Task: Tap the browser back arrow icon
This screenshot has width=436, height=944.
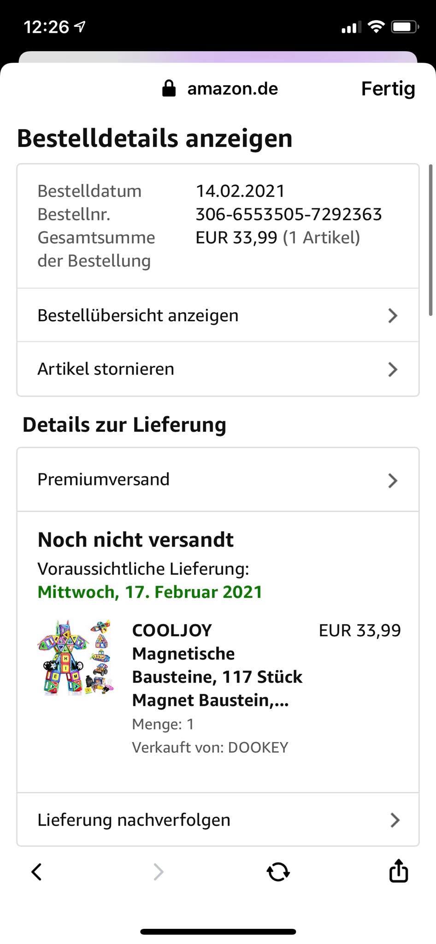Action: click(x=36, y=872)
